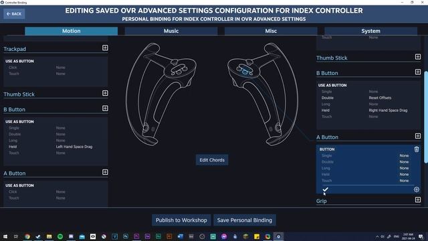The height and width of the screenshot is (241, 428).
Task: Open Edit Chords
Action: [212, 160]
